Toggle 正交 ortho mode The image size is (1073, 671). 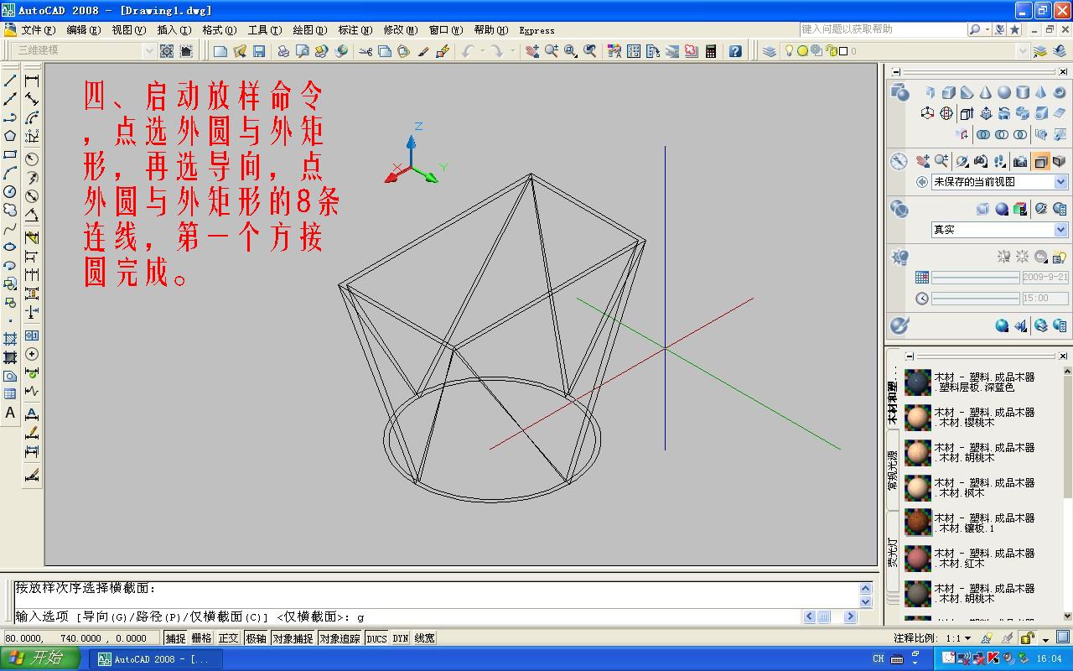229,638
